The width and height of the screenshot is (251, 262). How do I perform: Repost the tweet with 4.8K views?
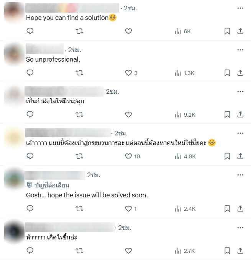79,156
